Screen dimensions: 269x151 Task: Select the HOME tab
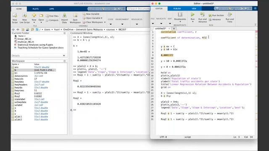[19, 9]
